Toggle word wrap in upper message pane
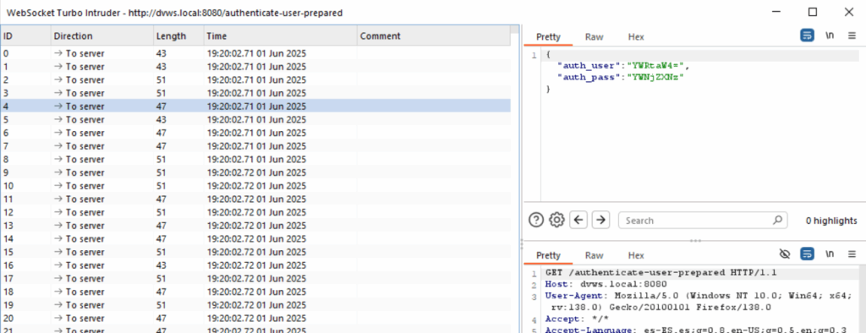Viewport: 866px width, 333px height. (807, 35)
